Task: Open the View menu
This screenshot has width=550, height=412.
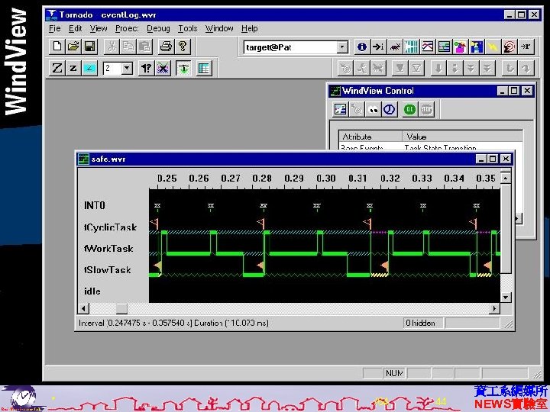Action: (x=99, y=28)
